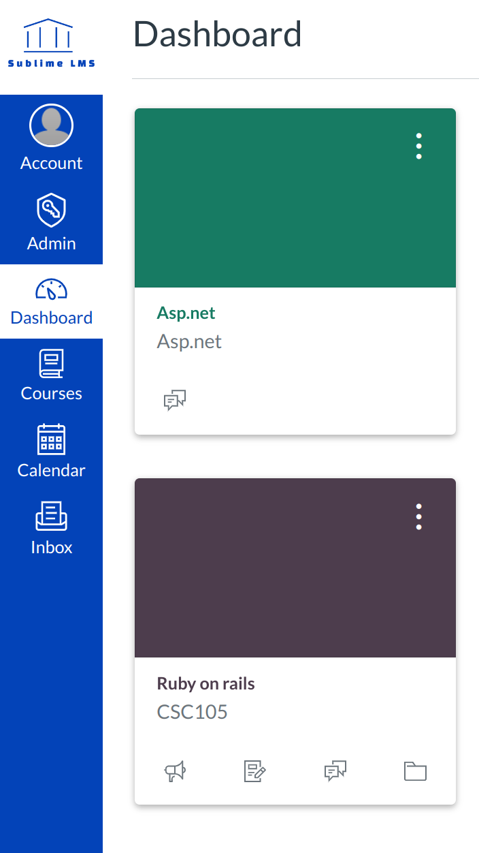Open the Asp.net course title link
This screenshot has width=479, height=853.
[x=186, y=313]
